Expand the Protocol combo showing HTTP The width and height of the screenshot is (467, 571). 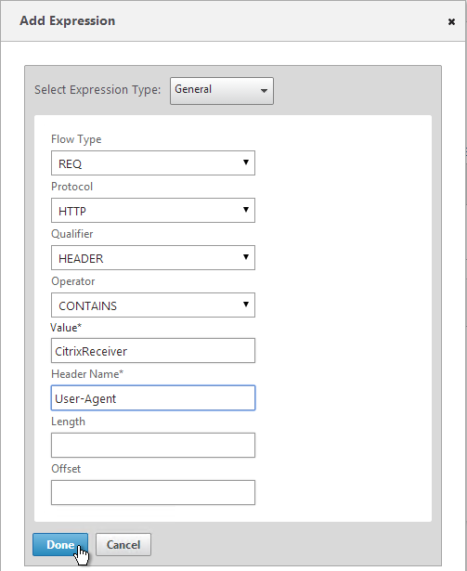pyautogui.click(x=153, y=210)
